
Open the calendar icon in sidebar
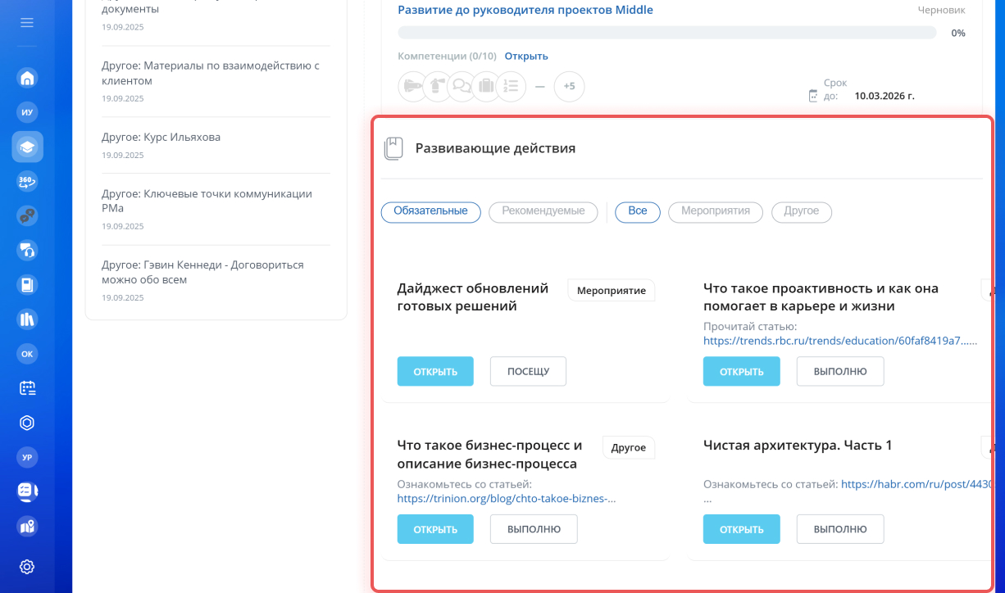[x=27, y=388]
